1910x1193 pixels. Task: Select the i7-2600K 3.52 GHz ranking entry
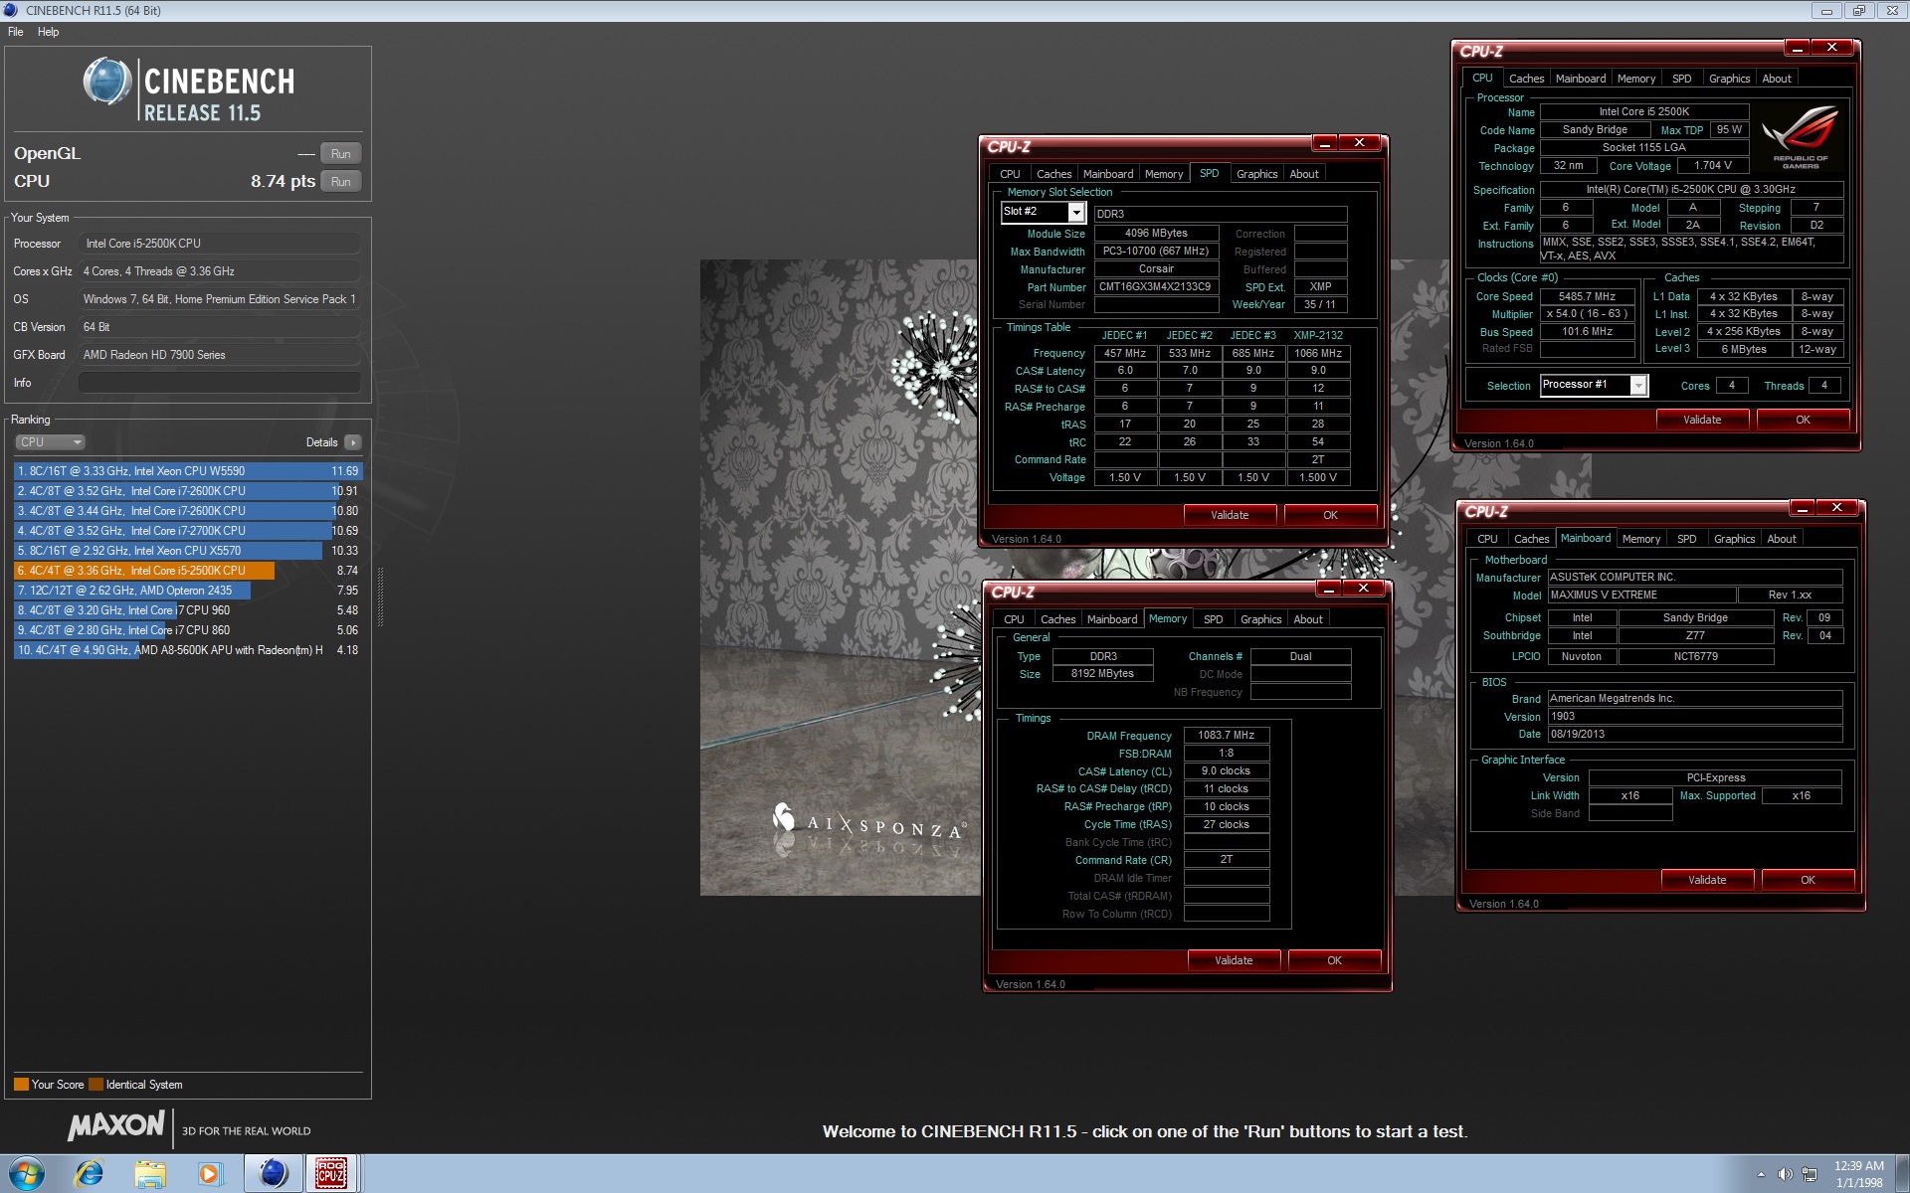(x=187, y=491)
